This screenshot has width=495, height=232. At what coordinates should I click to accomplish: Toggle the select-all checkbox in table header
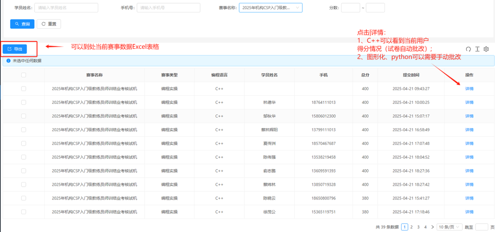click(x=24, y=75)
